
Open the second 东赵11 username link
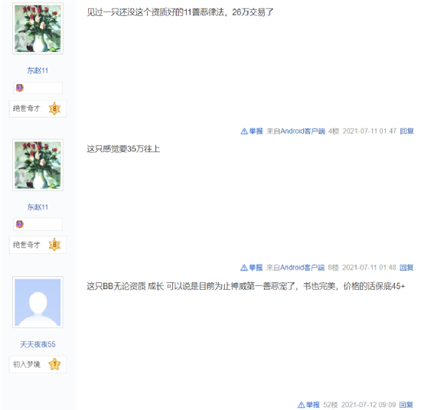tap(38, 207)
